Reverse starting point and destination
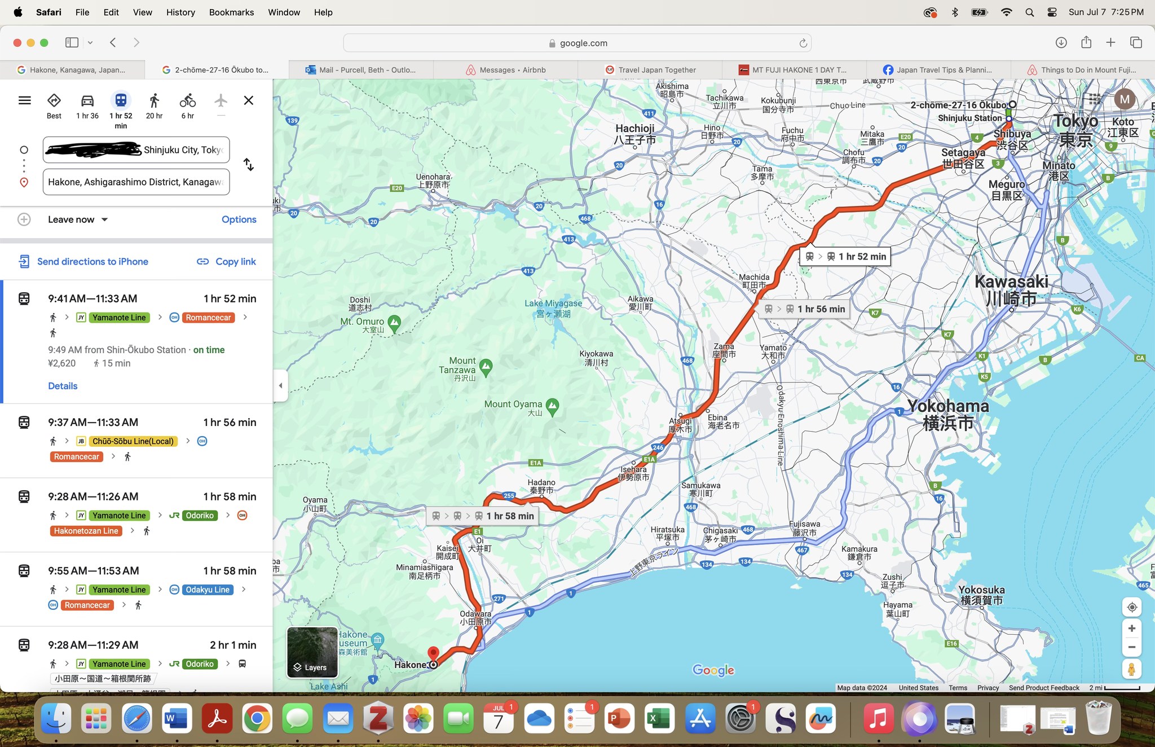 pyautogui.click(x=249, y=165)
